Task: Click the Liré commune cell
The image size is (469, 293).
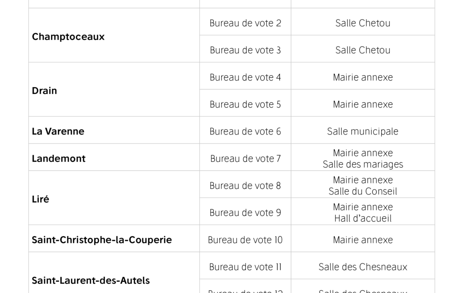Action: pyautogui.click(x=40, y=199)
